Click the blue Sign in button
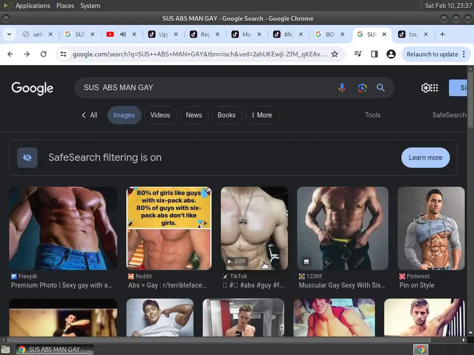This screenshot has height=355, width=474. (x=458, y=88)
